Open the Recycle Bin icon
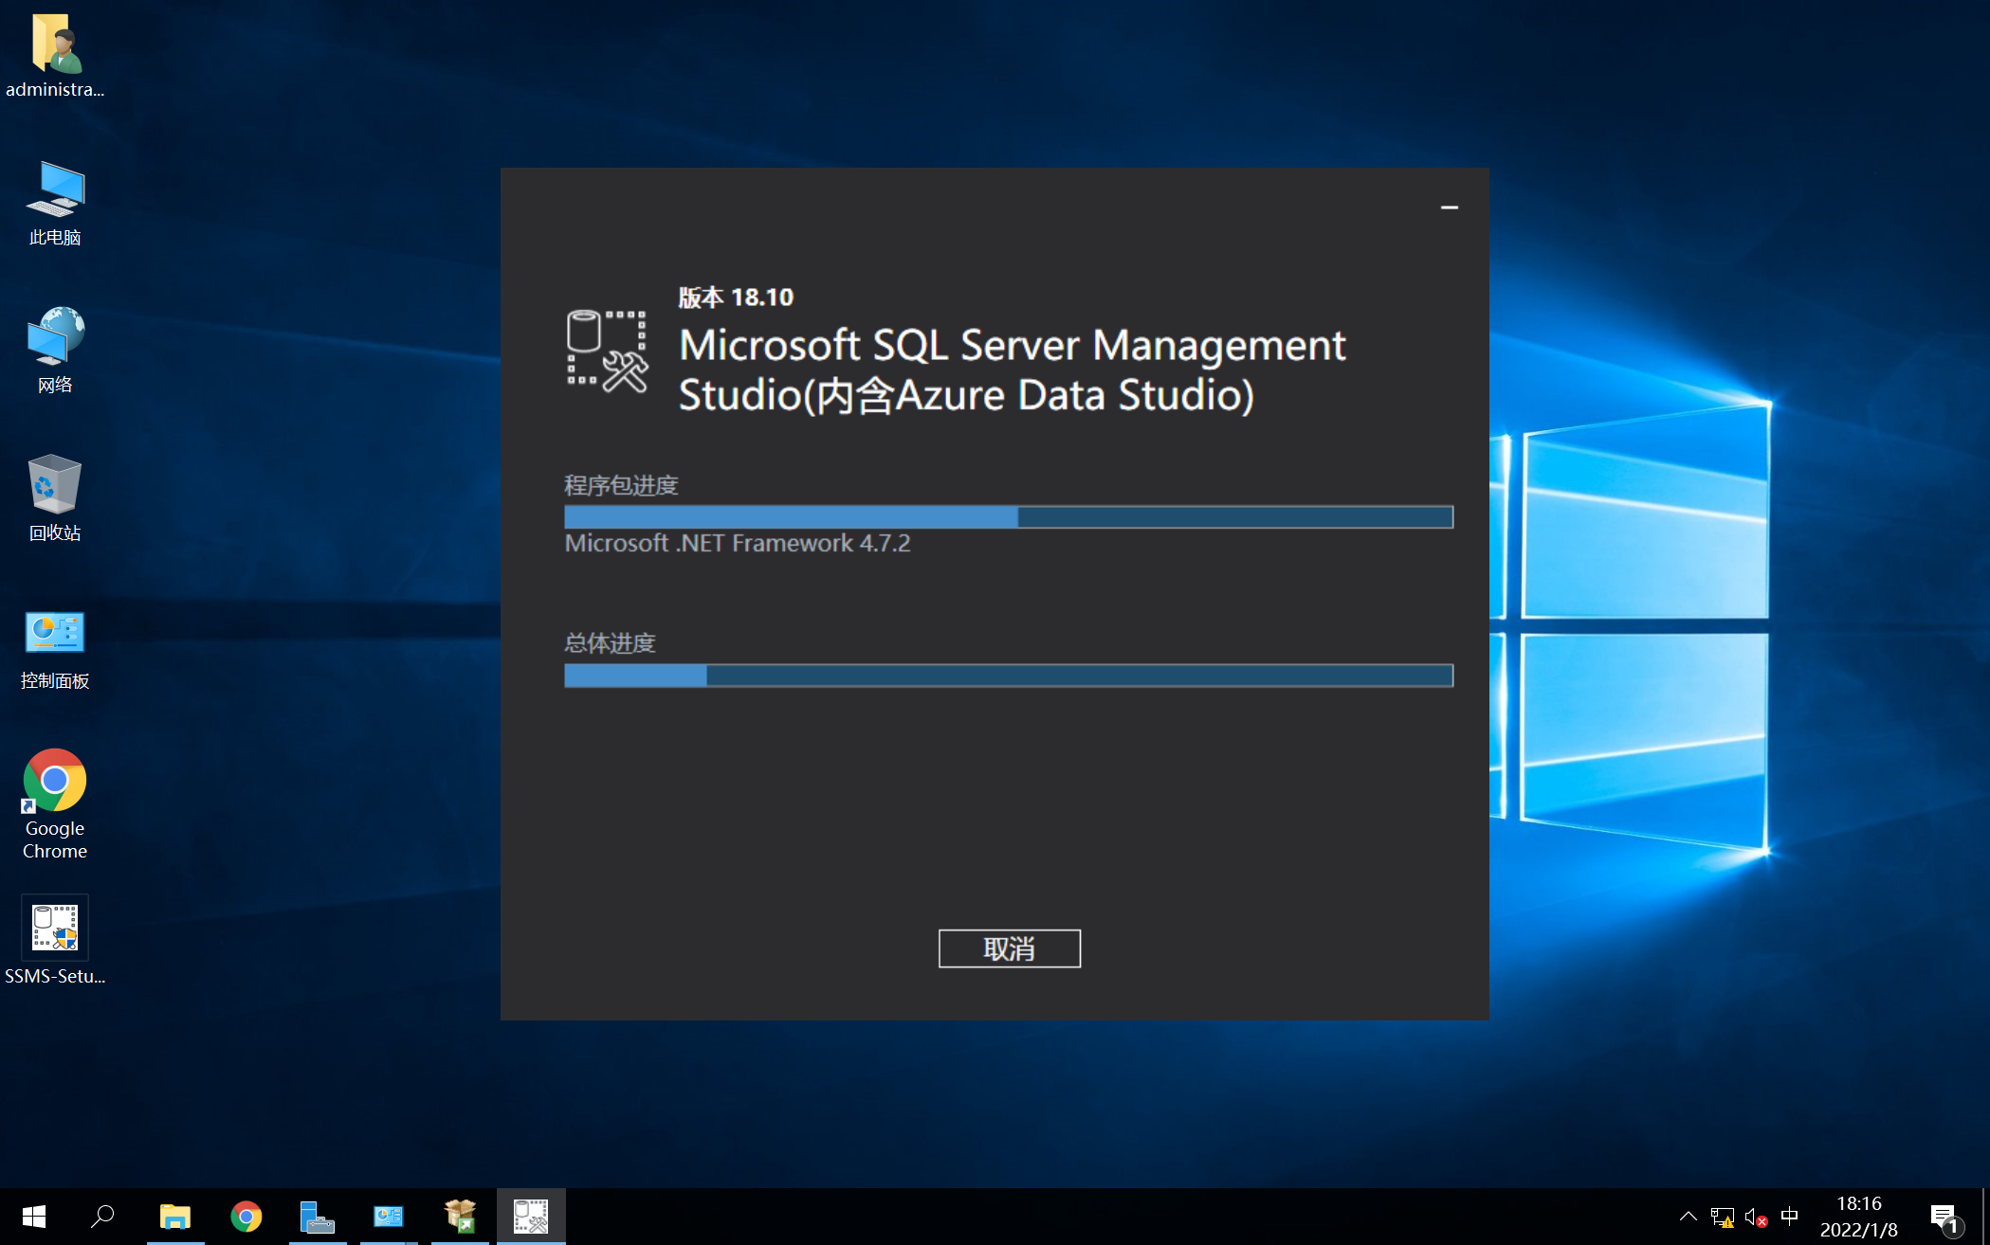This screenshot has width=1990, height=1245. coord(53,496)
